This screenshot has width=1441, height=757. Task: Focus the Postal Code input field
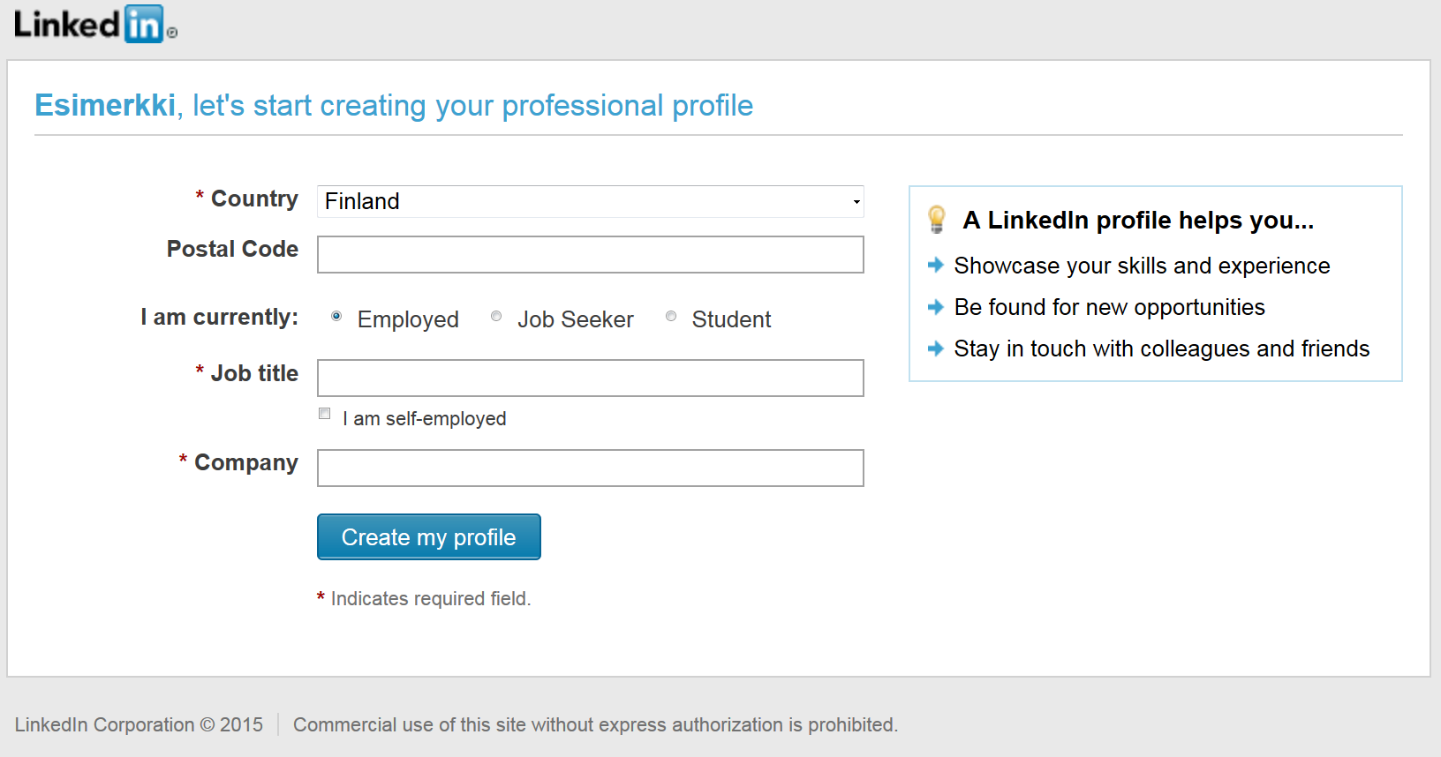591,254
